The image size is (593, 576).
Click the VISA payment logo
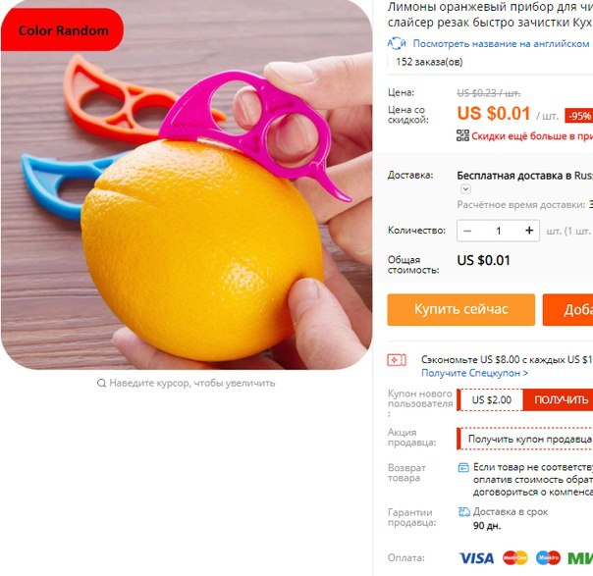pyautogui.click(x=476, y=558)
